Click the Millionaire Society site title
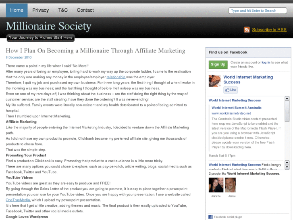293x220 pixels. (x=49, y=26)
